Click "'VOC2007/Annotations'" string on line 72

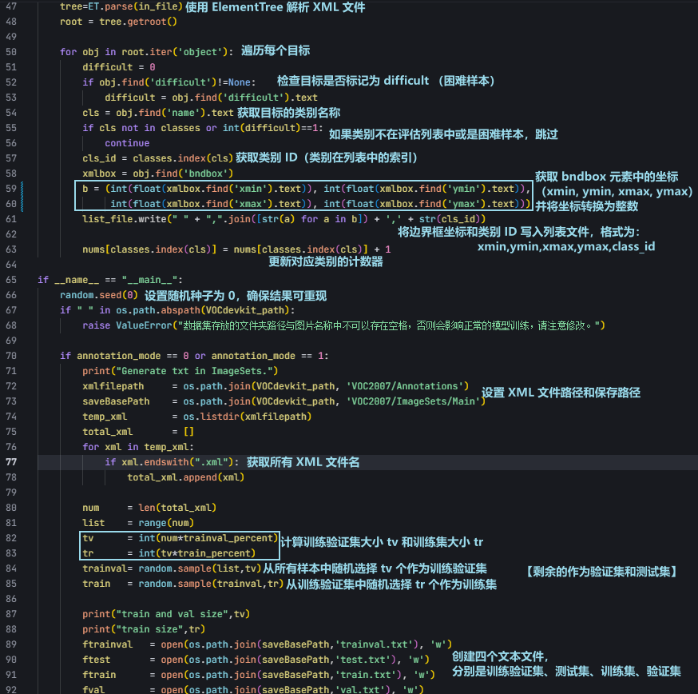pyautogui.click(x=407, y=385)
